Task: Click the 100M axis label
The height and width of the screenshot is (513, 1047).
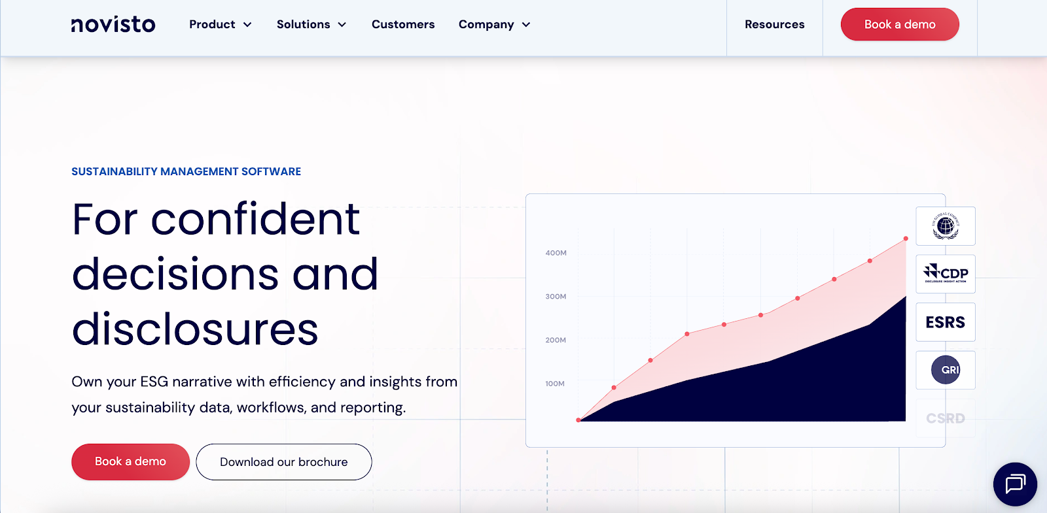Action: point(555,384)
